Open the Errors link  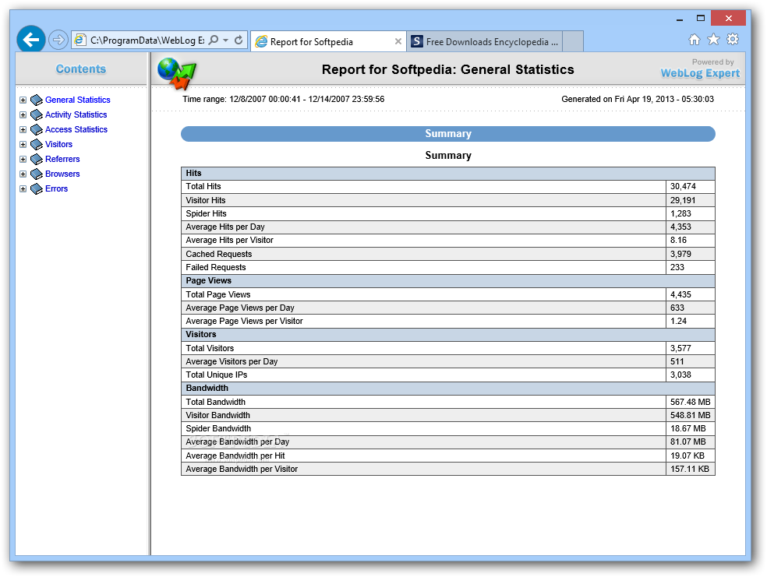(x=56, y=188)
